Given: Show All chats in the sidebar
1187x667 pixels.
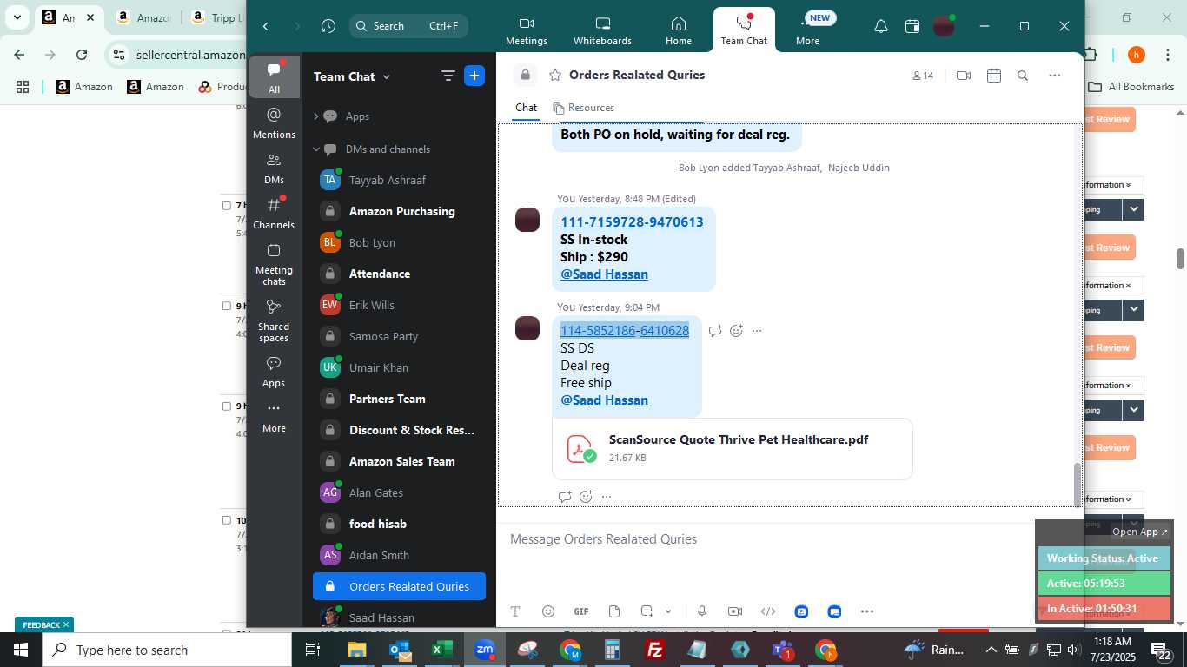Looking at the screenshot, I should [x=274, y=77].
